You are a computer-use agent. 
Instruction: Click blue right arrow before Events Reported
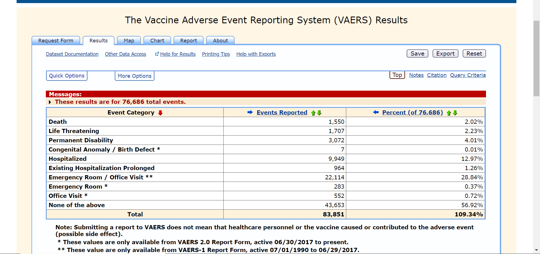(x=250, y=113)
